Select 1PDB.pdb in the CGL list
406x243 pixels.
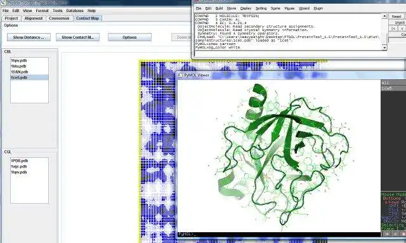coord(29,161)
